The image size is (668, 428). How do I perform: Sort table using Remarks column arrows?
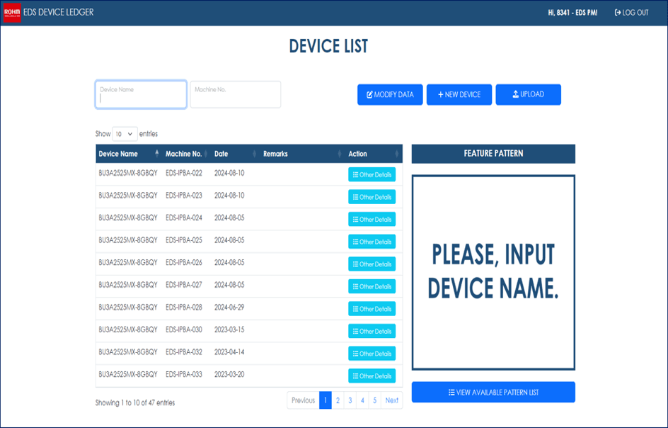click(334, 154)
